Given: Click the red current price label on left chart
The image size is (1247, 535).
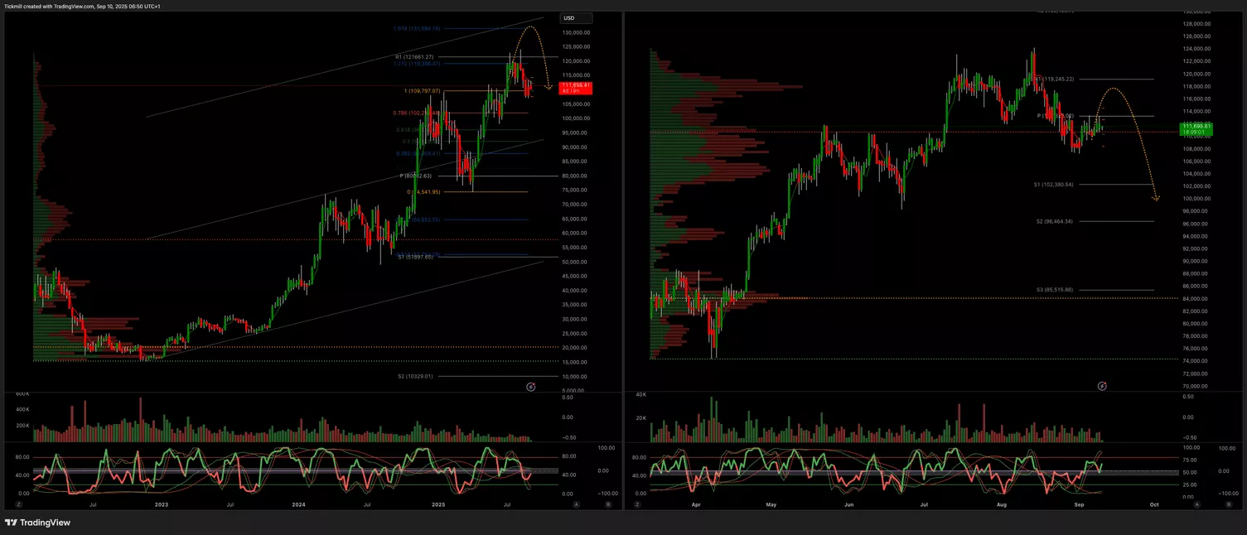Looking at the screenshot, I should [576, 88].
